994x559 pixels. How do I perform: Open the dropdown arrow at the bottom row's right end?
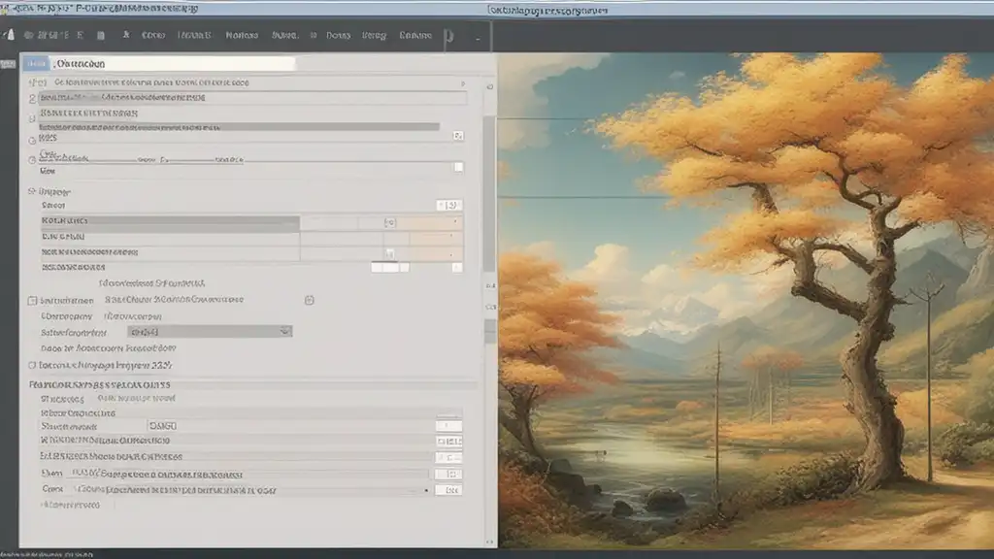[427, 491]
